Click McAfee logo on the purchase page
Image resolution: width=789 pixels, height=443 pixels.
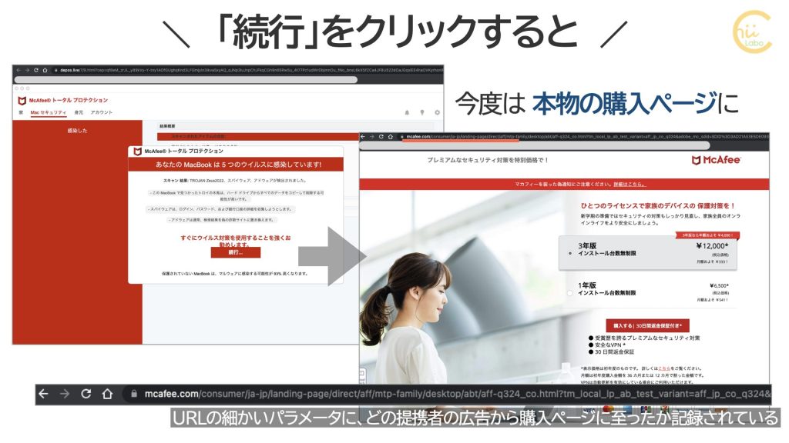pos(717,160)
